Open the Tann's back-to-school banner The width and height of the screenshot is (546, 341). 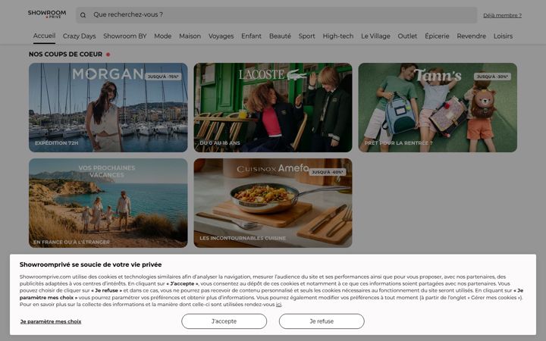[438, 108]
